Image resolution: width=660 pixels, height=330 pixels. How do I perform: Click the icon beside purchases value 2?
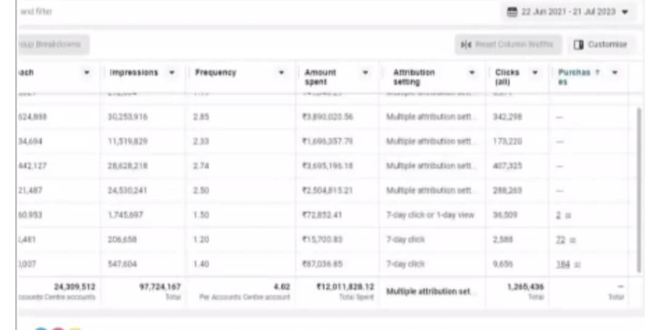567,216
